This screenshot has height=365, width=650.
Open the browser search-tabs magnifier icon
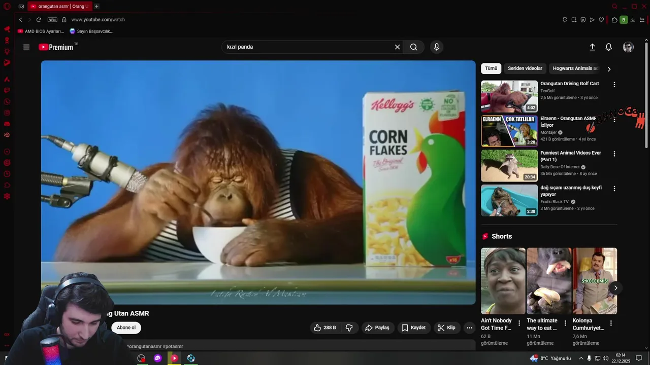tap(614, 7)
